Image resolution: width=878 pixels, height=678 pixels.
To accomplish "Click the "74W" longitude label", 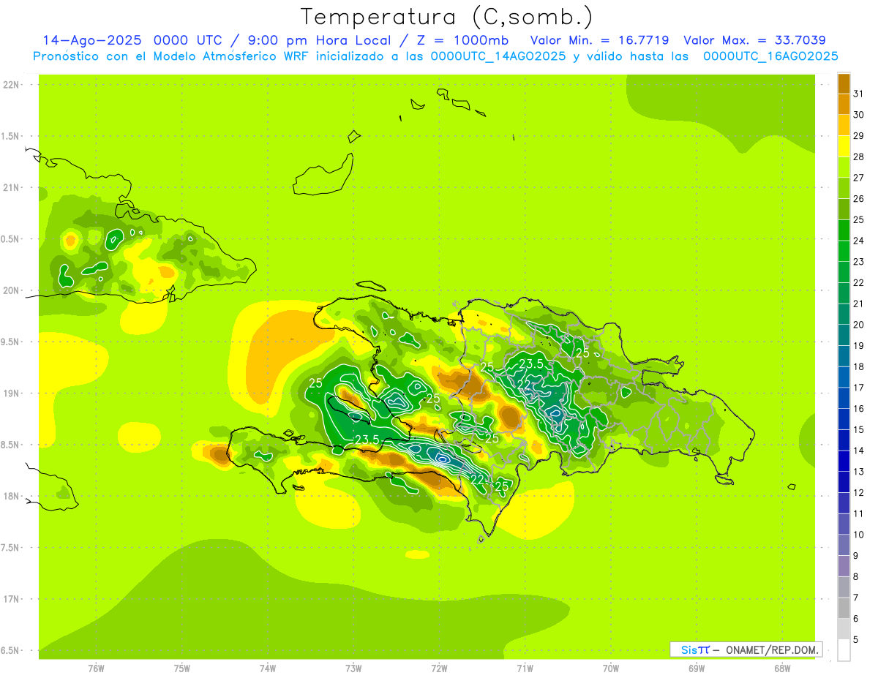I will tap(268, 668).
